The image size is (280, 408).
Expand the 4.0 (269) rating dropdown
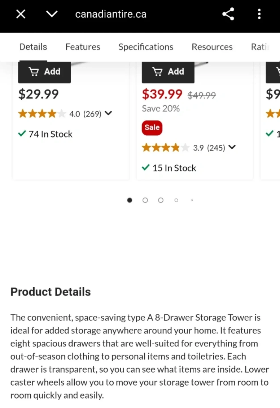pos(108,113)
